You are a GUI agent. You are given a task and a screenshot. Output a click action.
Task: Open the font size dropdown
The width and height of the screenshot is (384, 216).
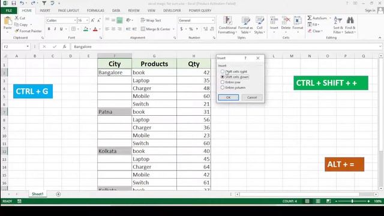(x=87, y=20)
